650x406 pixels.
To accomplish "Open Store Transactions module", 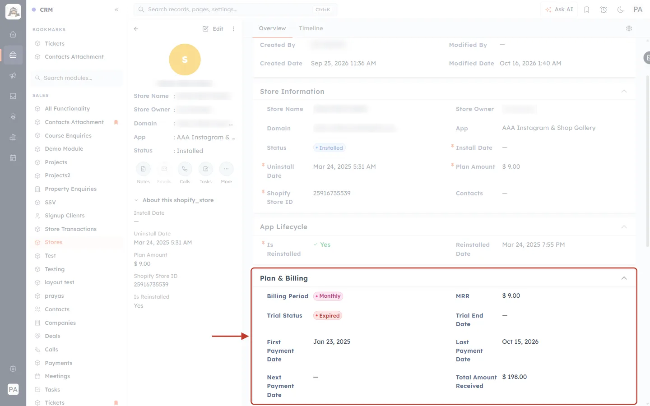I will pos(70,229).
